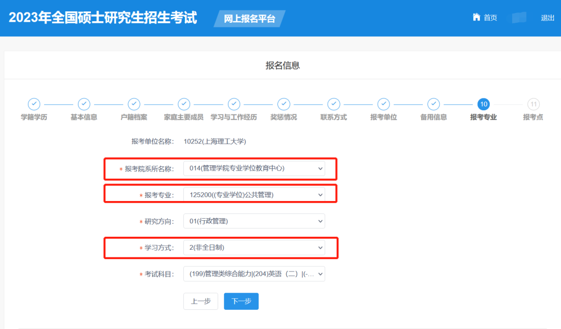Image resolution: width=561 pixels, height=329 pixels.
Task: Click the 上一步 button
Action: coord(201,301)
